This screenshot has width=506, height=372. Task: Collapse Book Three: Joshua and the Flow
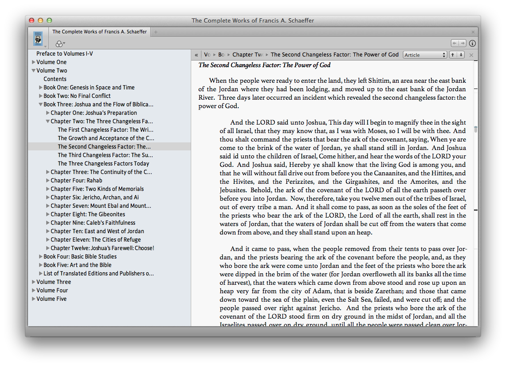point(40,104)
